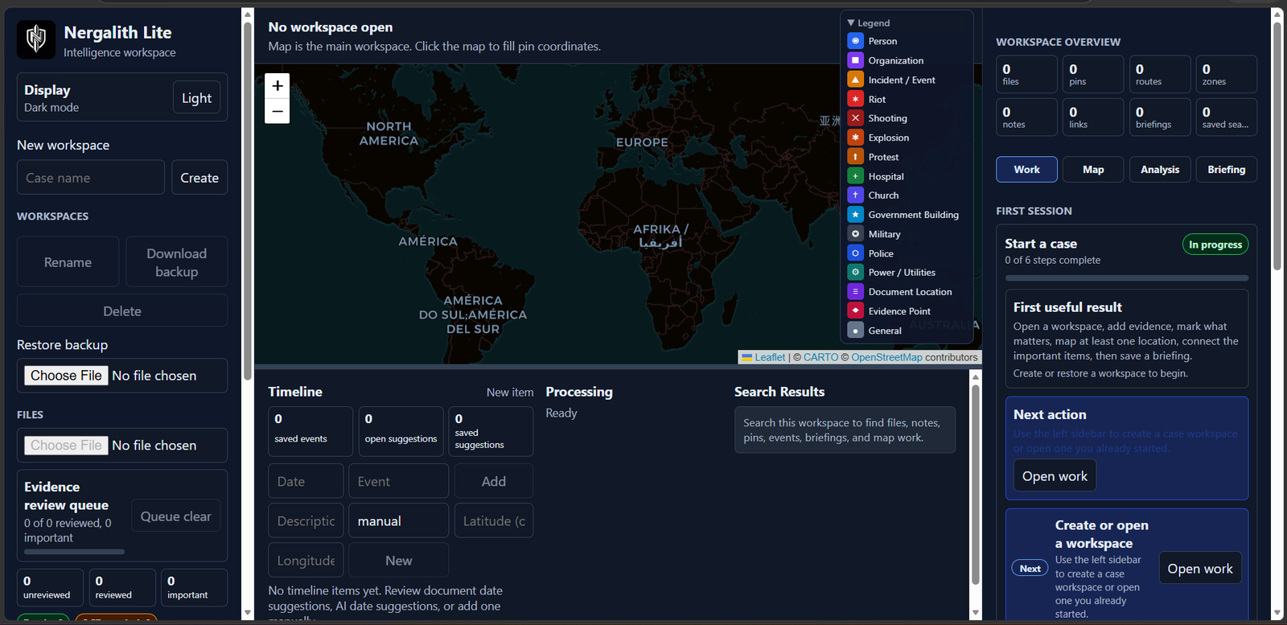Switch to the Briefing tab
The width and height of the screenshot is (1287, 625).
pyautogui.click(x=1226, y=170)
